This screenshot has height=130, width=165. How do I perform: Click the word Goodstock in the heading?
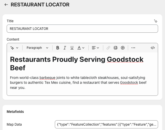pos(125,60)
